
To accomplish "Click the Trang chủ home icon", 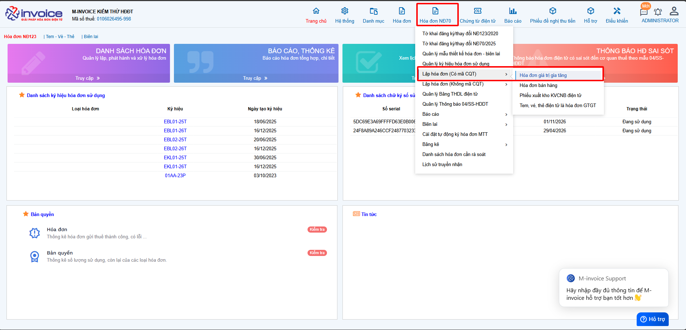I will coord(316,11).
